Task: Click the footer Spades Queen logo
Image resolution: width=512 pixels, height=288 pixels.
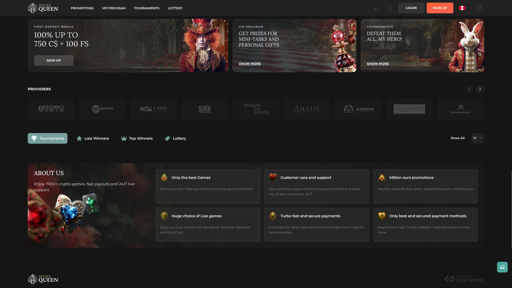Action: coord(43,279)
